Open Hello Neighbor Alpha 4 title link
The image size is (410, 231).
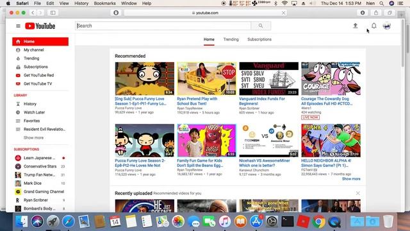pyautogui.click(x=326, y=163)
